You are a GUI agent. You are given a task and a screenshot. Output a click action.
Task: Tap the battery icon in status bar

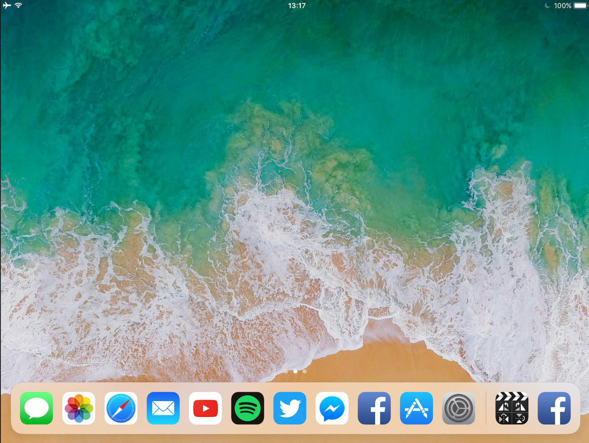[581, 6]
